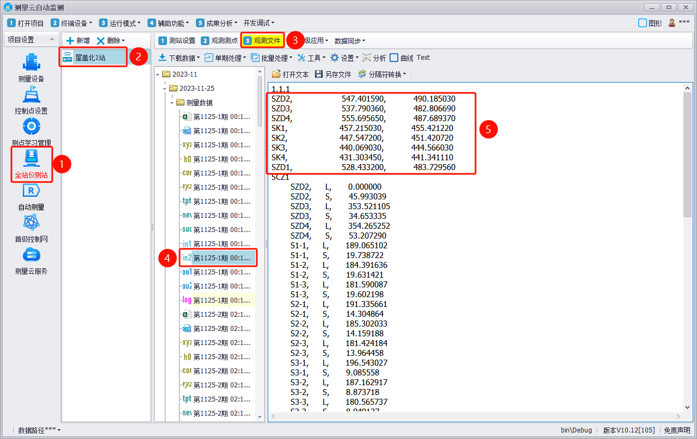Open the 下载数据 dropdown
Viewport: 697px width, 439px height.
(179, 58)
